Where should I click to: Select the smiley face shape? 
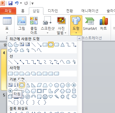[45, 97]
